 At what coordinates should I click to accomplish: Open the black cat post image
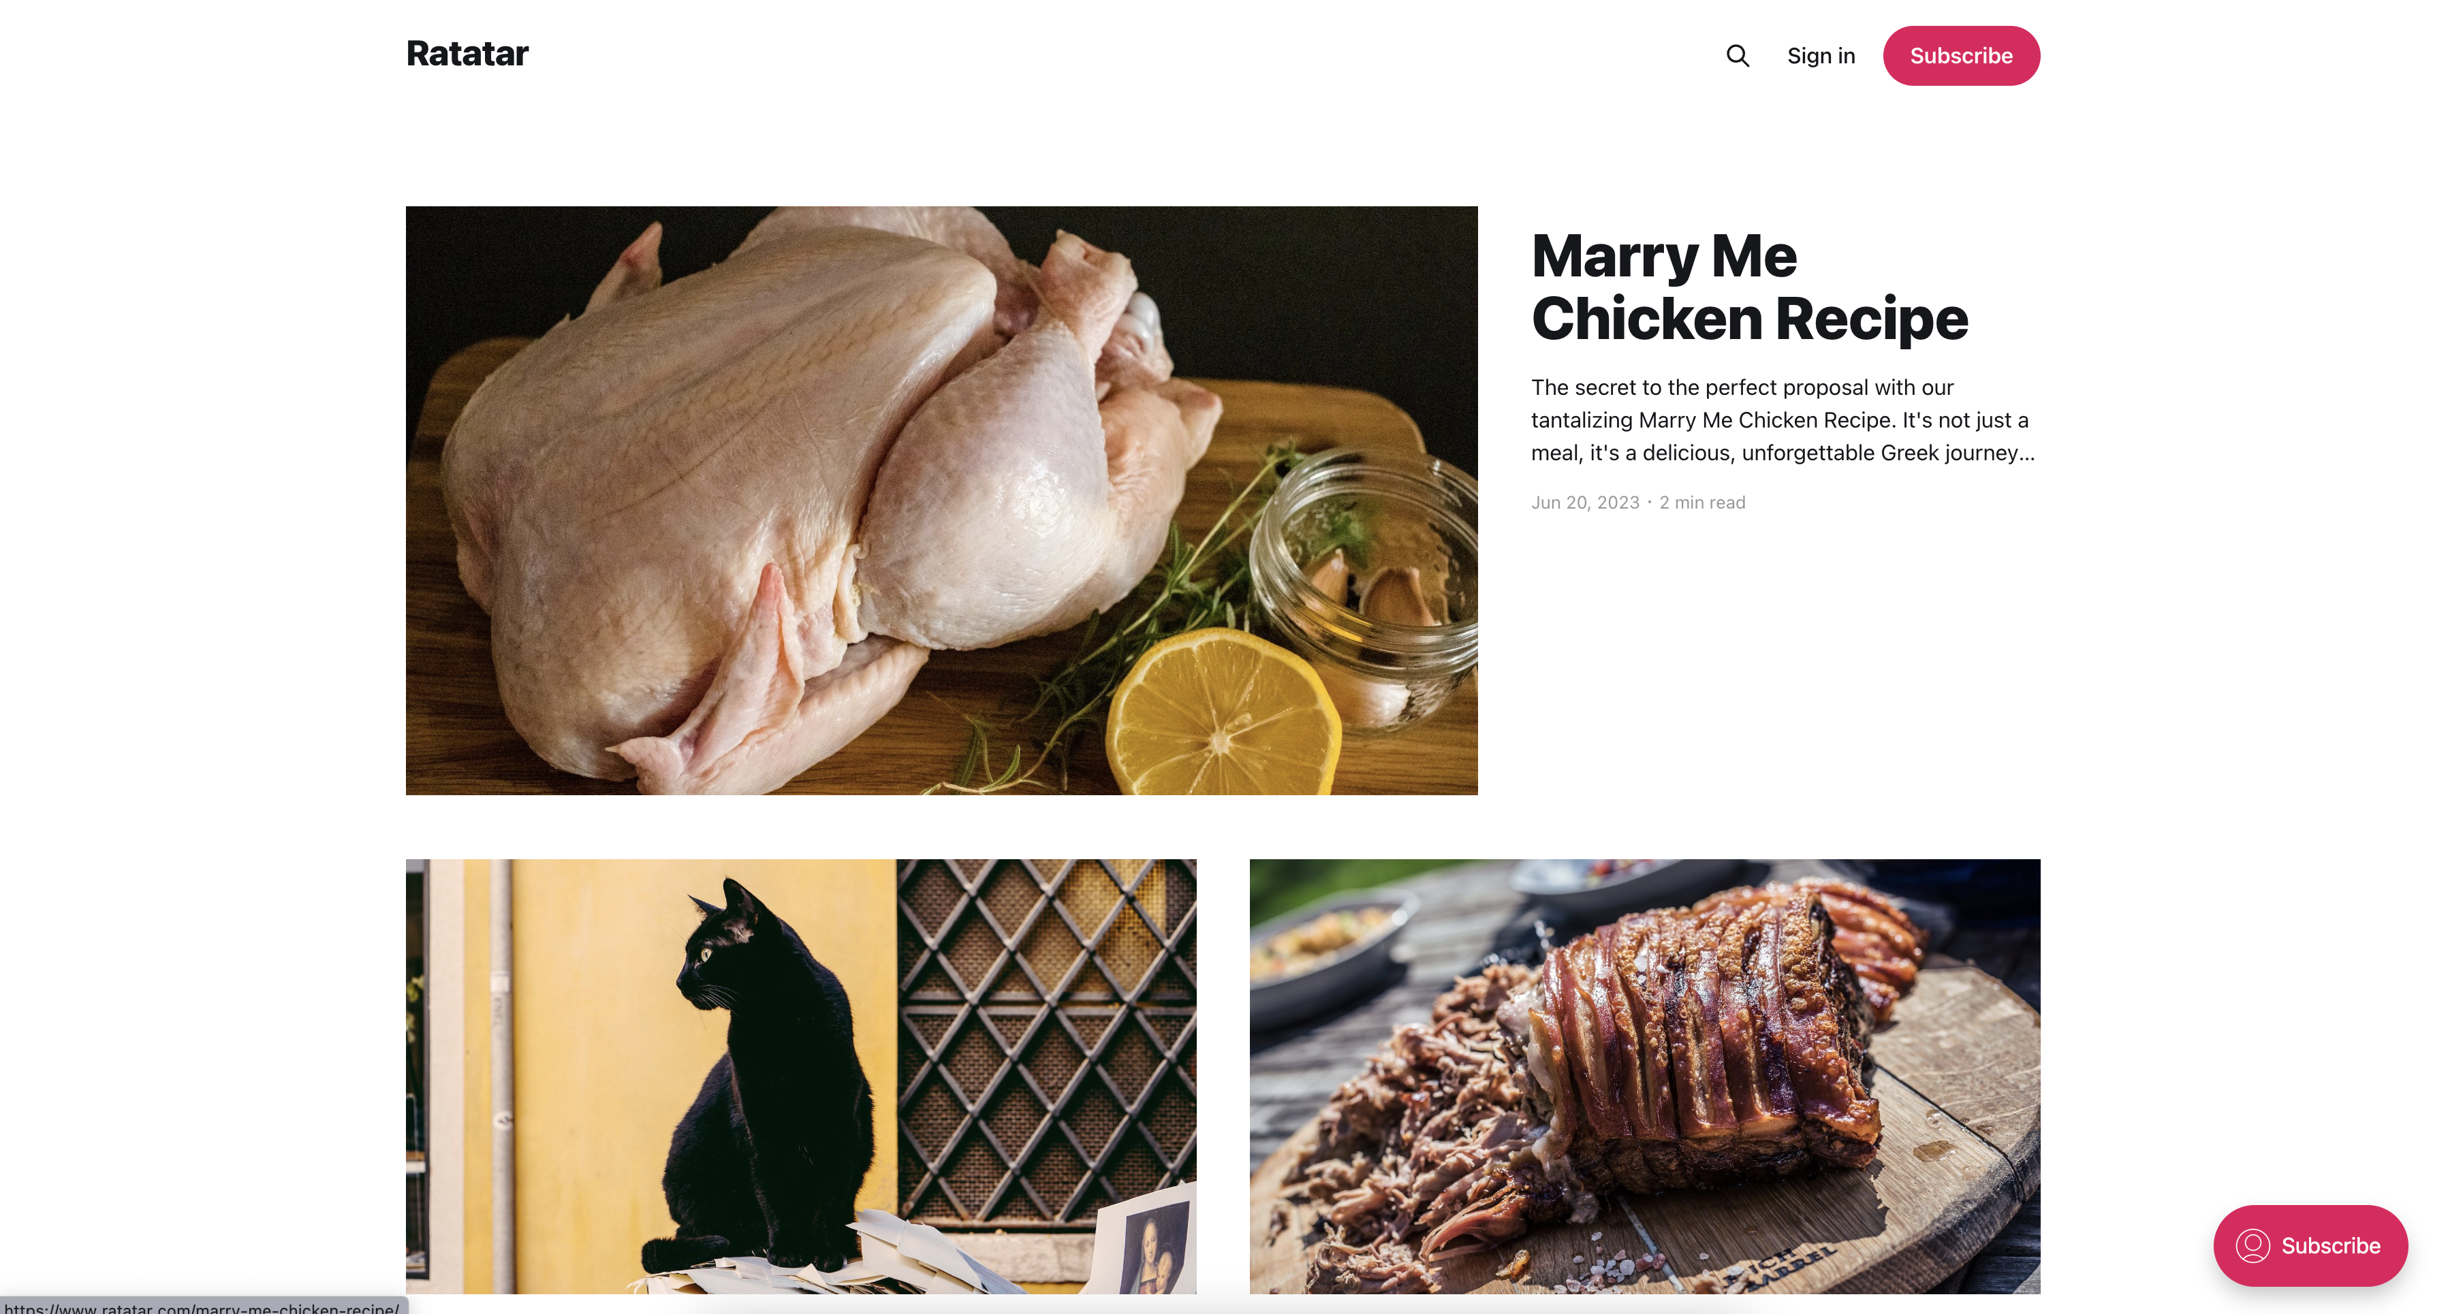[x=800, y=1076]
